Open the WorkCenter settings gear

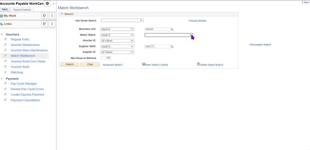pos(47,3)
